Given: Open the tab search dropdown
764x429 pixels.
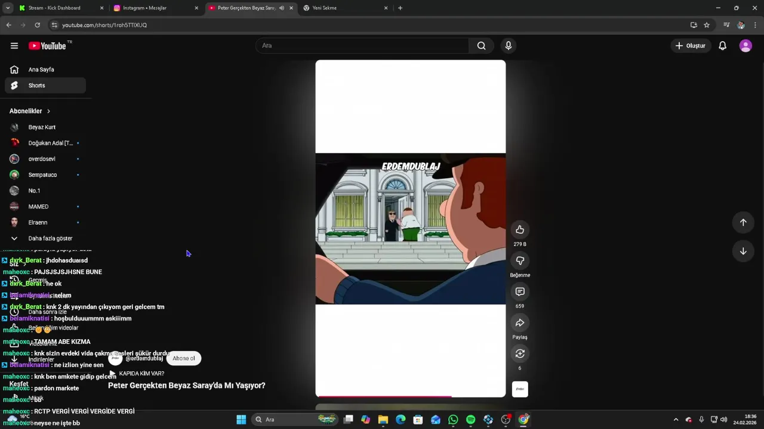Looking at the screenshot, I should pyautogui.click(x=8, y=8).
